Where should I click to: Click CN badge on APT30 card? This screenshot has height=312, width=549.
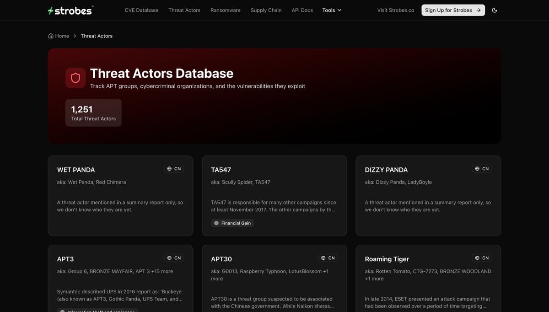tap(328, 258)
